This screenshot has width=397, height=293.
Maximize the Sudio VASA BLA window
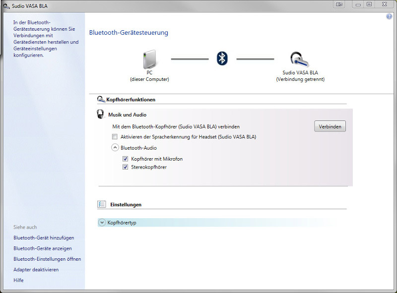(369, 4)
